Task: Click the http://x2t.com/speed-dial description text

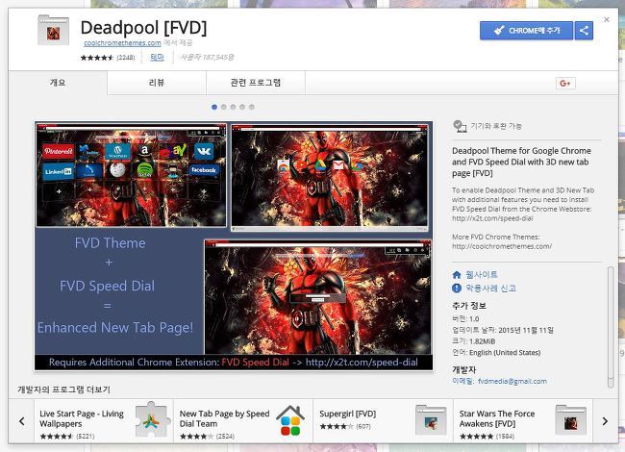Action: click(492, 218)
